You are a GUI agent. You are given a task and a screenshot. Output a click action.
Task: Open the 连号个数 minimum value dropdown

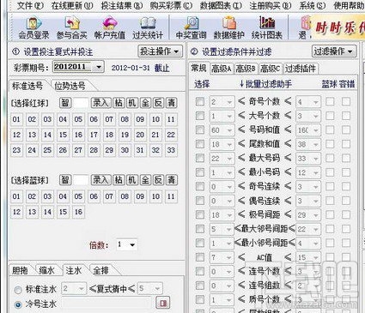coord(229,272)
